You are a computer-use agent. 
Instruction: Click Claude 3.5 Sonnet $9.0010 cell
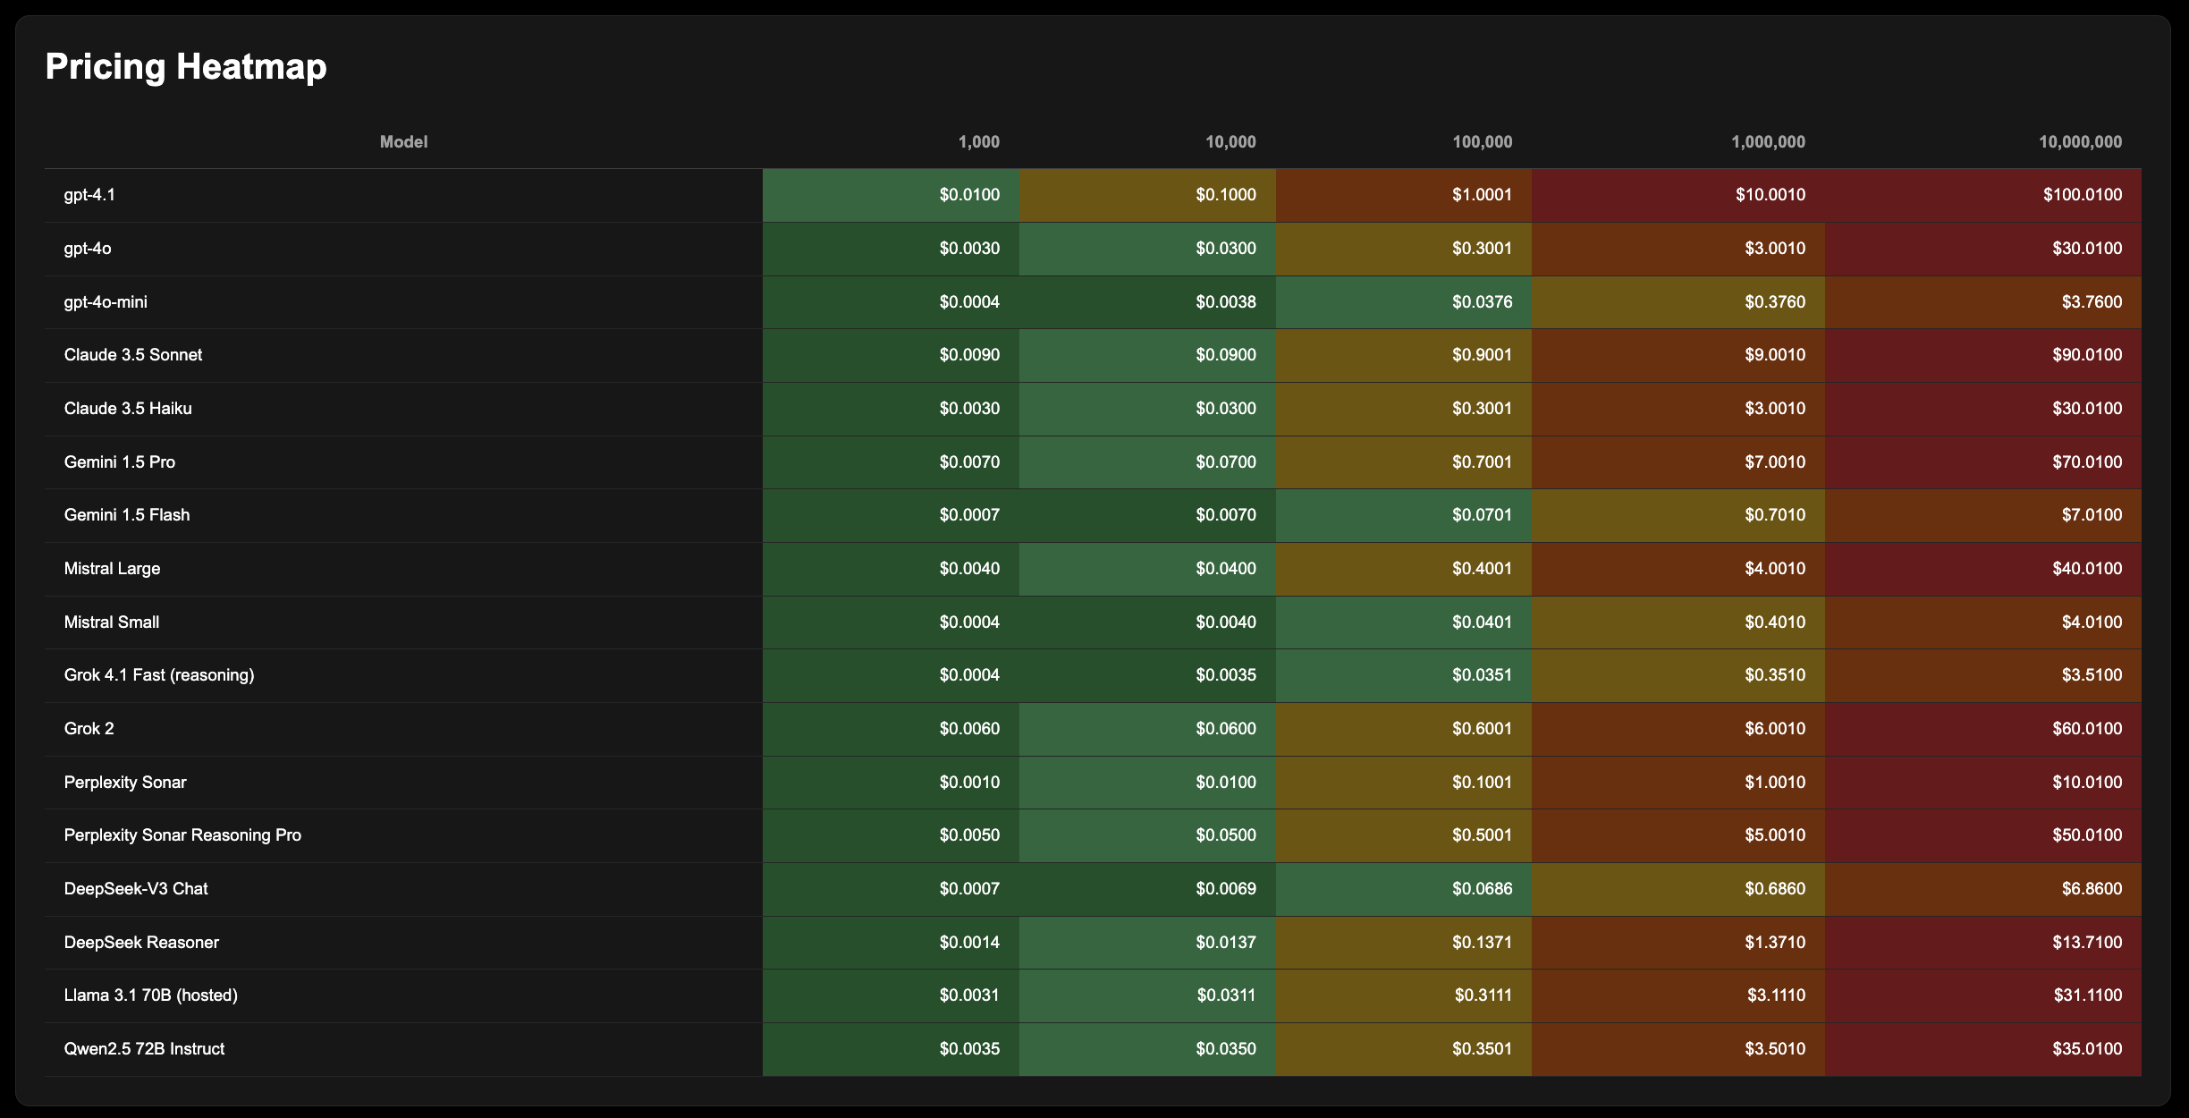tap(1774, 355)
